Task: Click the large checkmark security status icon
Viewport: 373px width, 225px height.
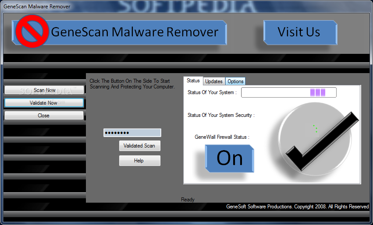Action: (x=319, y=140)
